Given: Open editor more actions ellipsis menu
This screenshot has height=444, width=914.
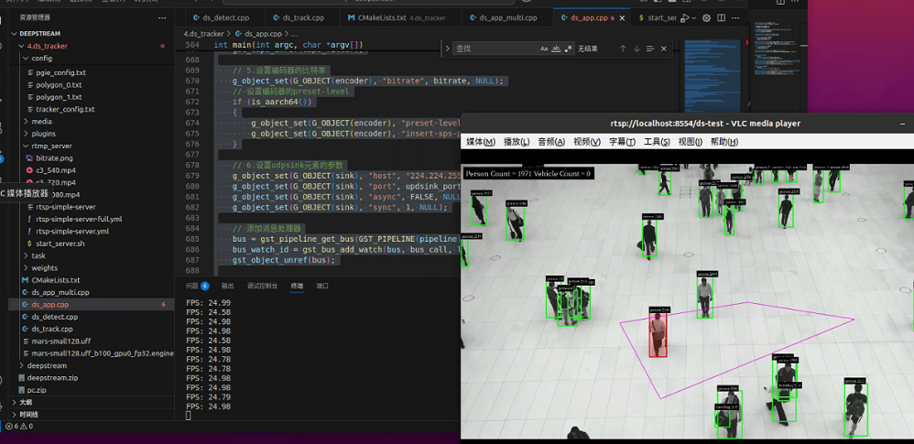Looking at the screenshot, I should (737, 18).
